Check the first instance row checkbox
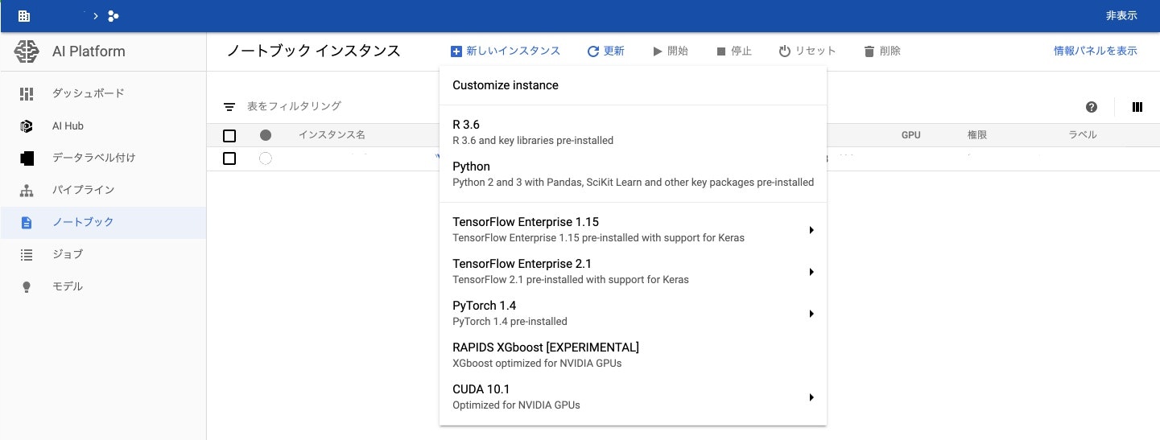 coord(229,158)
